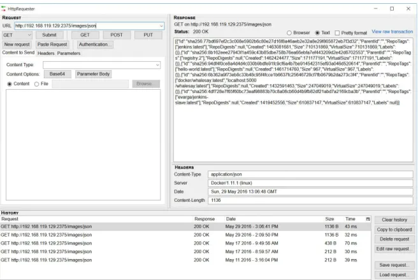Click the Content-Type header value field
The width and height of the screenshot is (418, 280).
(310, 174)
